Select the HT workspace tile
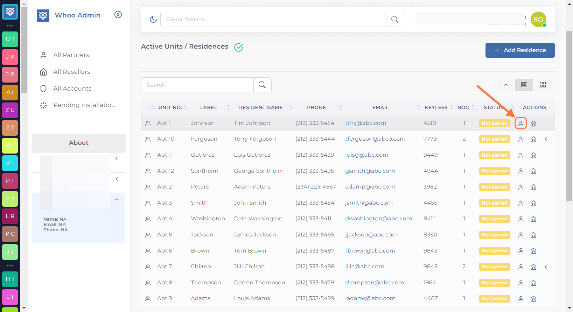The width and height of the screenshot is (573, 312). coord(10,279)
